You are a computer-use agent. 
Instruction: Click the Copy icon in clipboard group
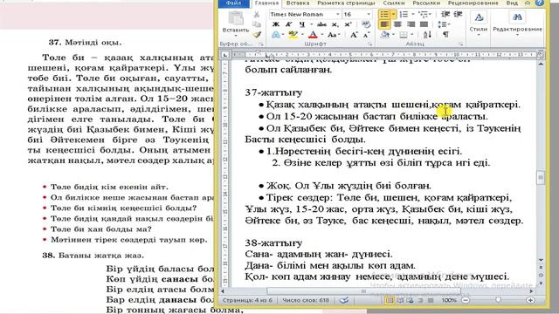point(257,24)
